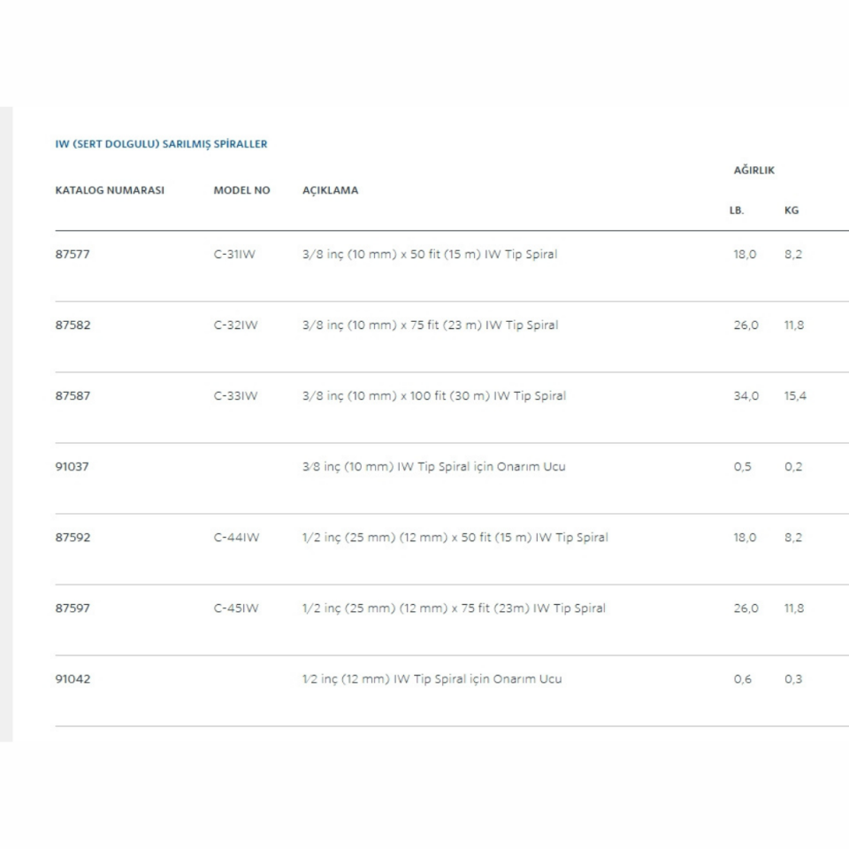Click the 1/2 inç Onarım Ucu description
849x849 pixels.
[x=432, y=679]
